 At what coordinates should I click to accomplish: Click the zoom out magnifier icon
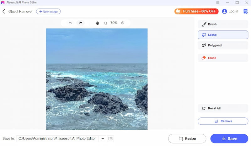tap(105, 23)
